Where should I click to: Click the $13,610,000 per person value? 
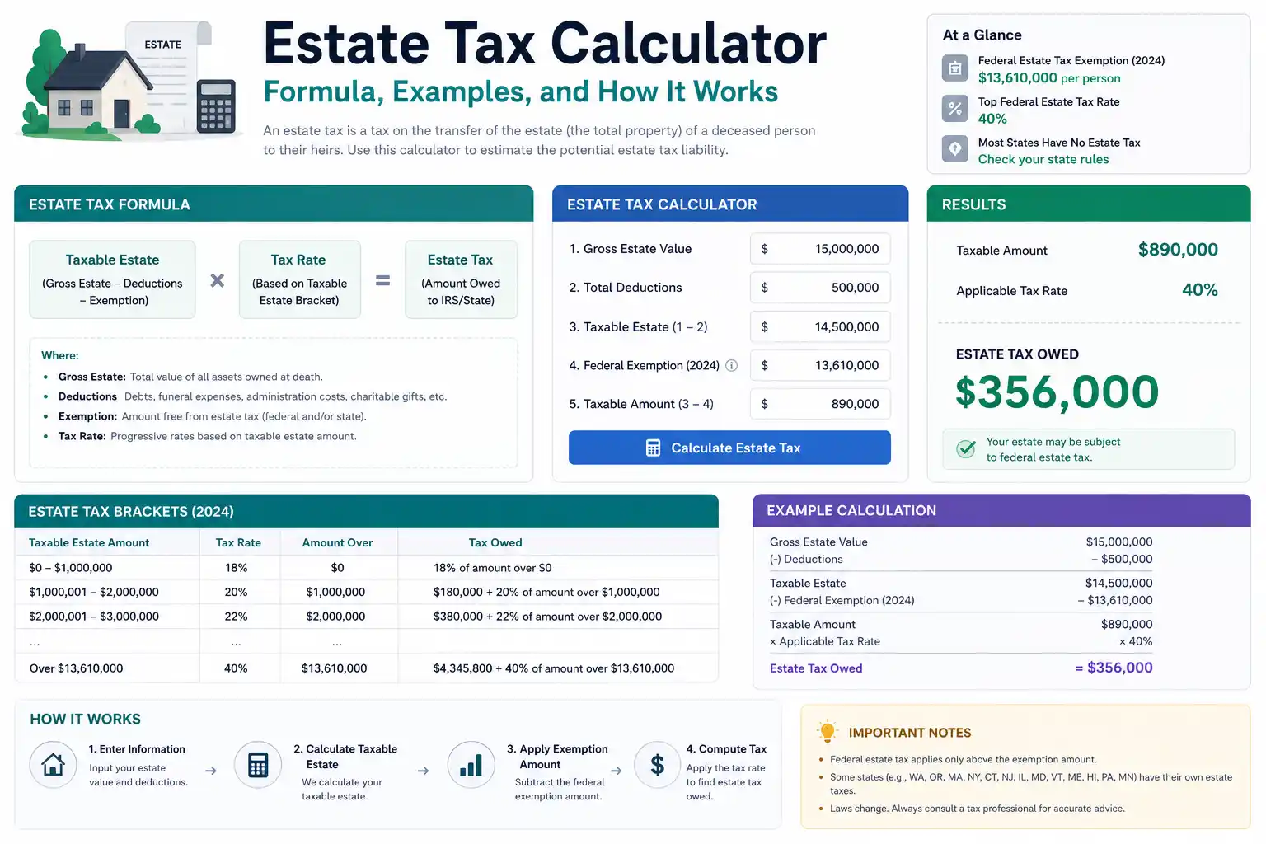pos(1048,78)
